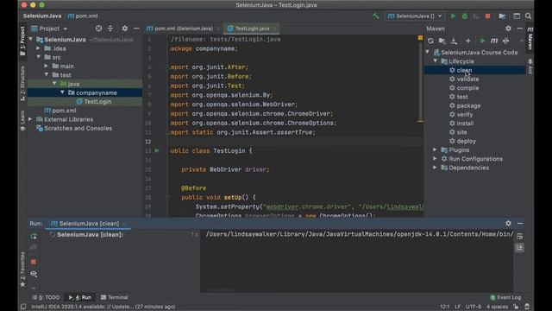This screenshot has width=552, height=311.
Task: Expand Maven Dependencies node
Action: (436, 168)
